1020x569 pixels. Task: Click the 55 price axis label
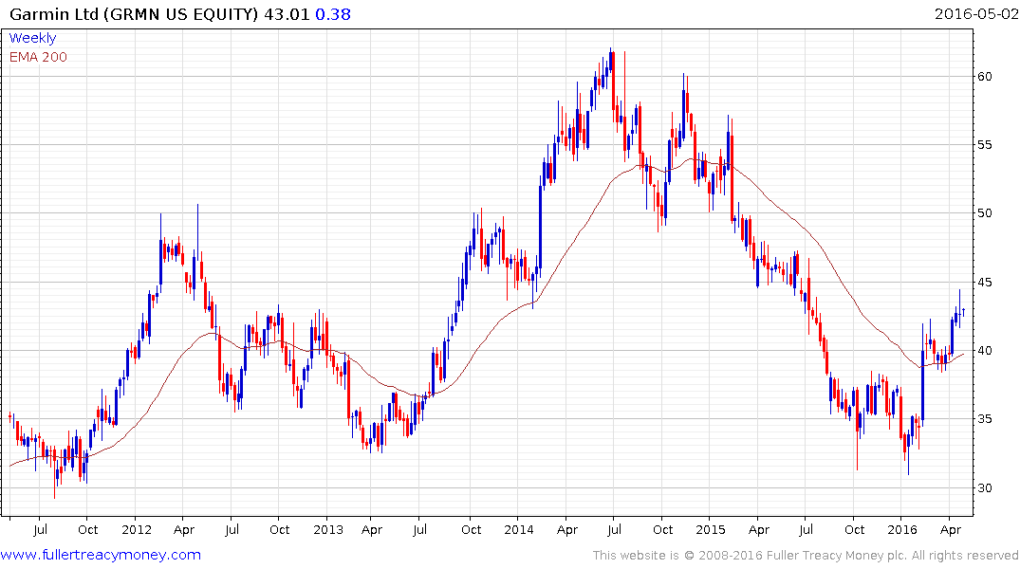tap(985, 144)
